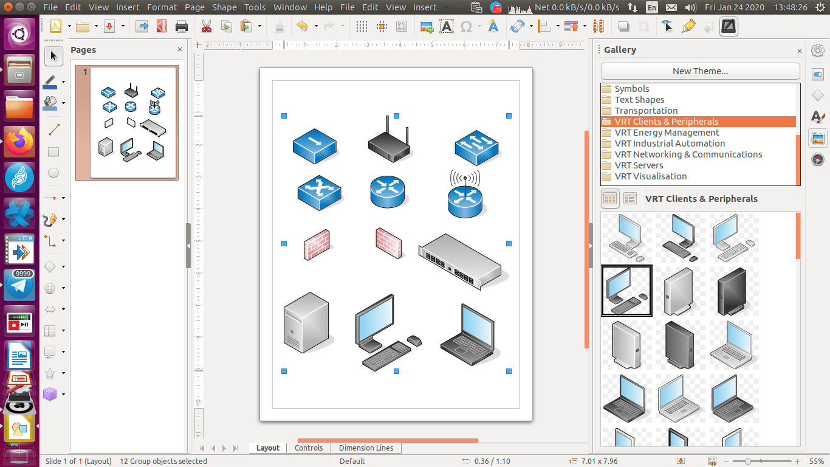Click the New Theme... button
830x467 pixels.
700,71
